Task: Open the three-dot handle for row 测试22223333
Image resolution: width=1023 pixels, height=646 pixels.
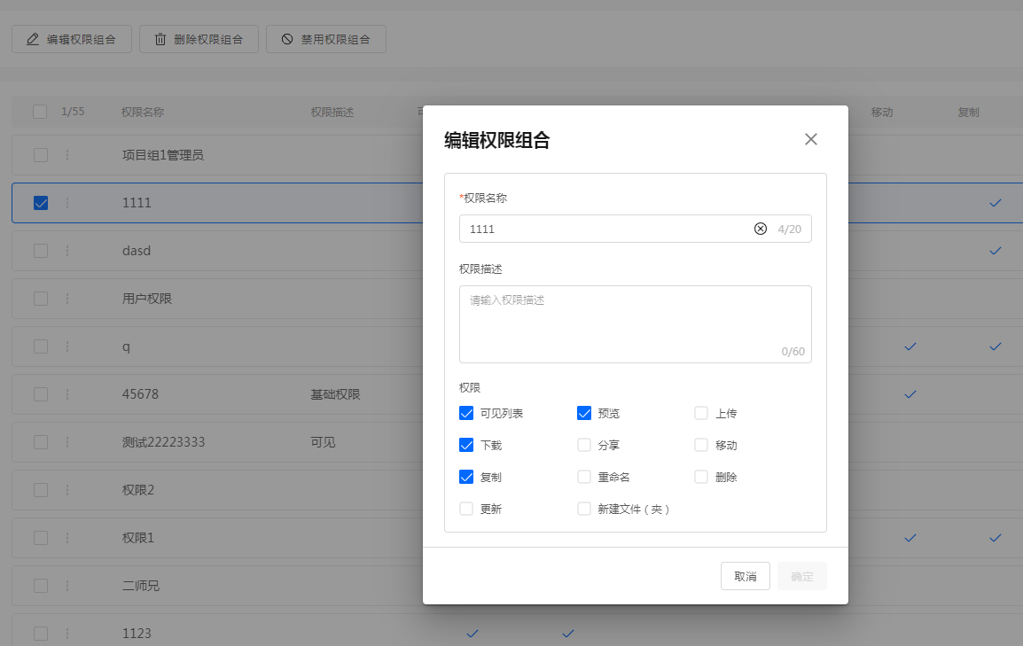Action: tap(67, 442)
